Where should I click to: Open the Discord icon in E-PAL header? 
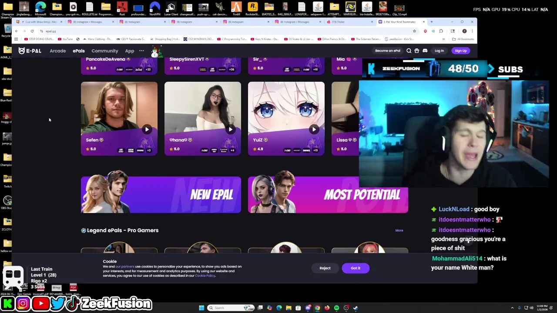coord(425,51)
